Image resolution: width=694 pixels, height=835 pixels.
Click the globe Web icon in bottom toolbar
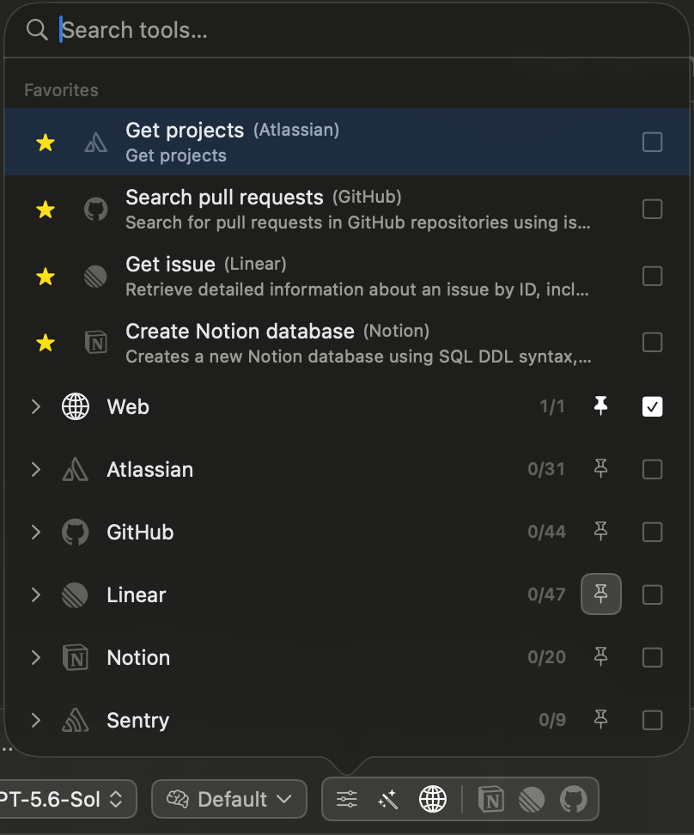(x=433, y=799)
